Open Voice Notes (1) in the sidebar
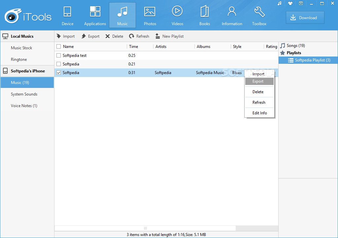338x238 pixels. [x=27, y=105]
